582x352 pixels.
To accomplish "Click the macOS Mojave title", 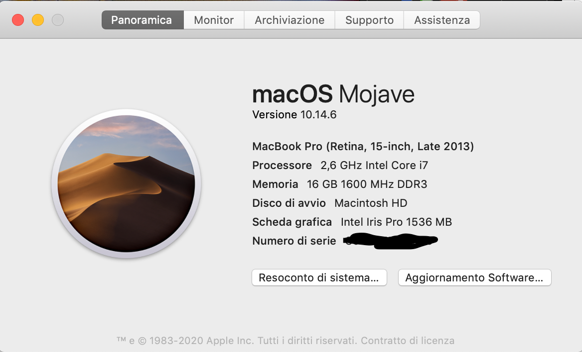I will 333,94.
